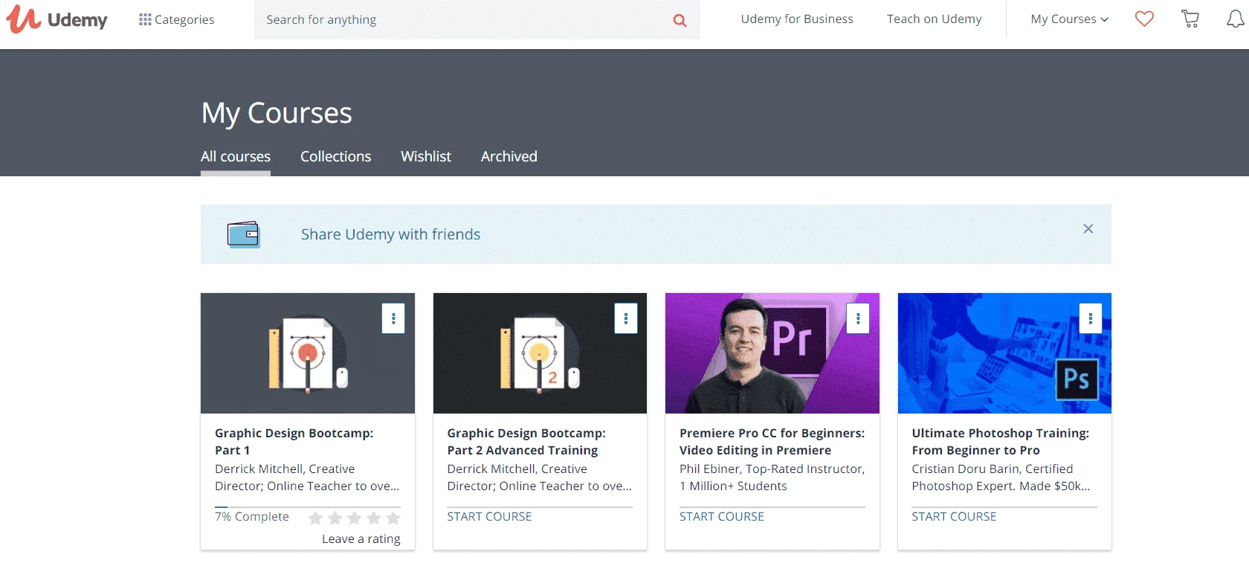Open the notifications bell icon
Image resolution: width=1249 pixels, height=569 pixels.
1235,19
